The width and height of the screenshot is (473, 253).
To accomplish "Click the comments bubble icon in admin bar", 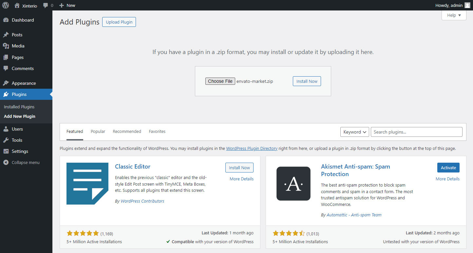I will pos(46,6).
